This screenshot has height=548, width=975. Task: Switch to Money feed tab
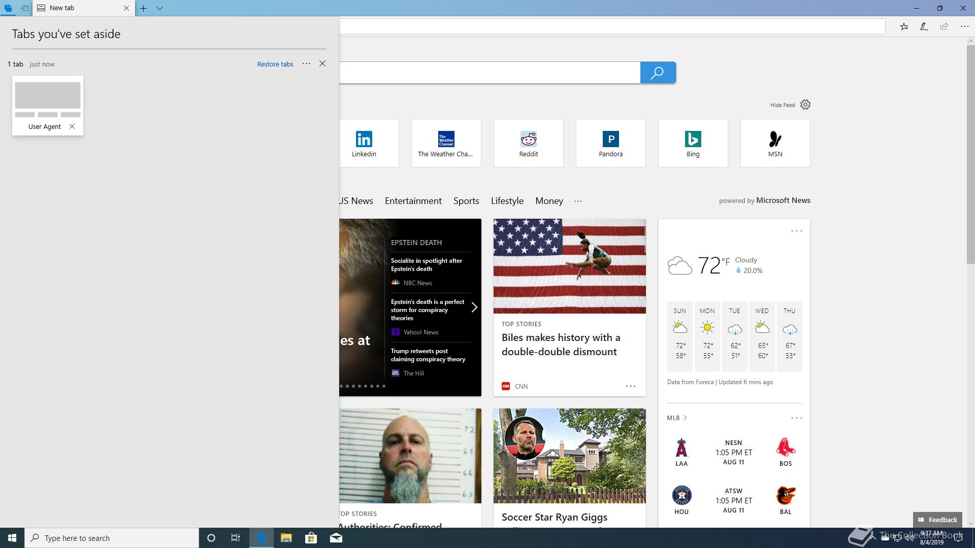[x=549, y=201]
